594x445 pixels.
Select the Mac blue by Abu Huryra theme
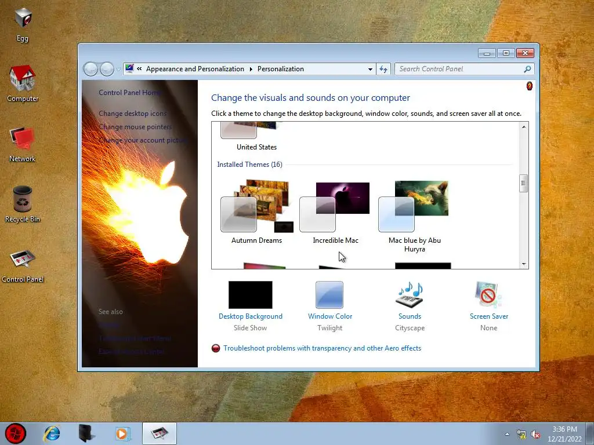[x=414, y=217]
